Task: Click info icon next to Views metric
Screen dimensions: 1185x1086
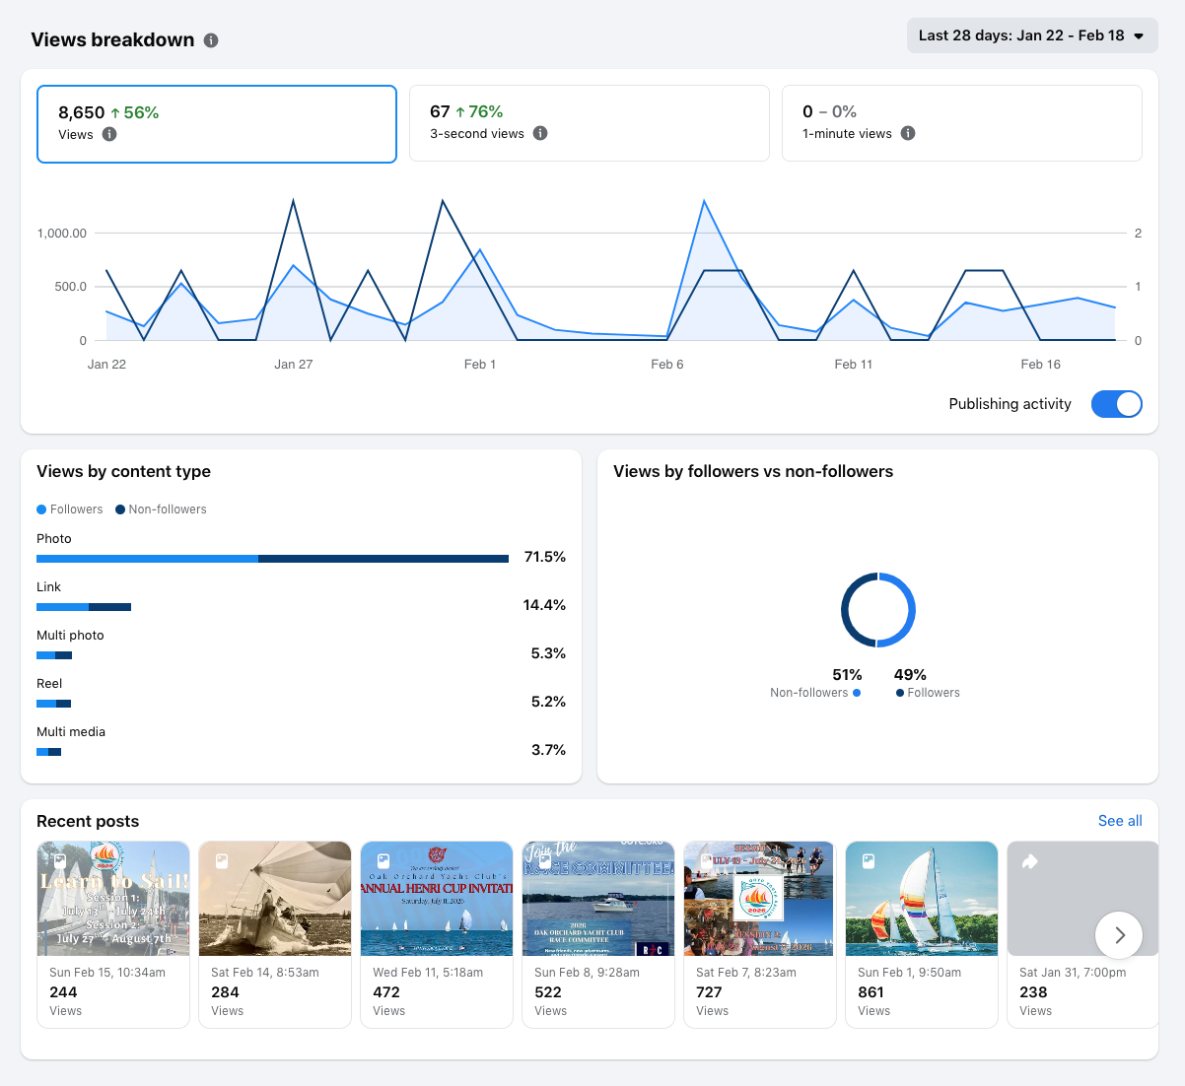Action: [x=109, y=134]
